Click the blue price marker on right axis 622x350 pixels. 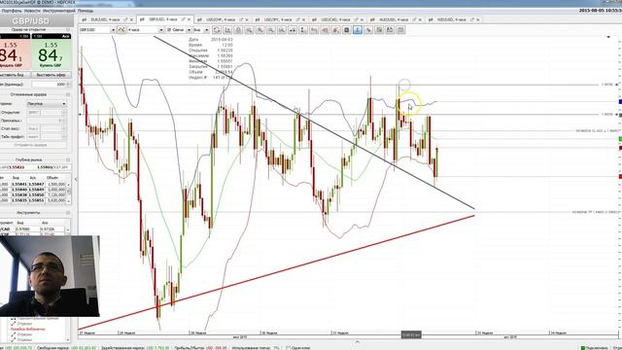620,102
